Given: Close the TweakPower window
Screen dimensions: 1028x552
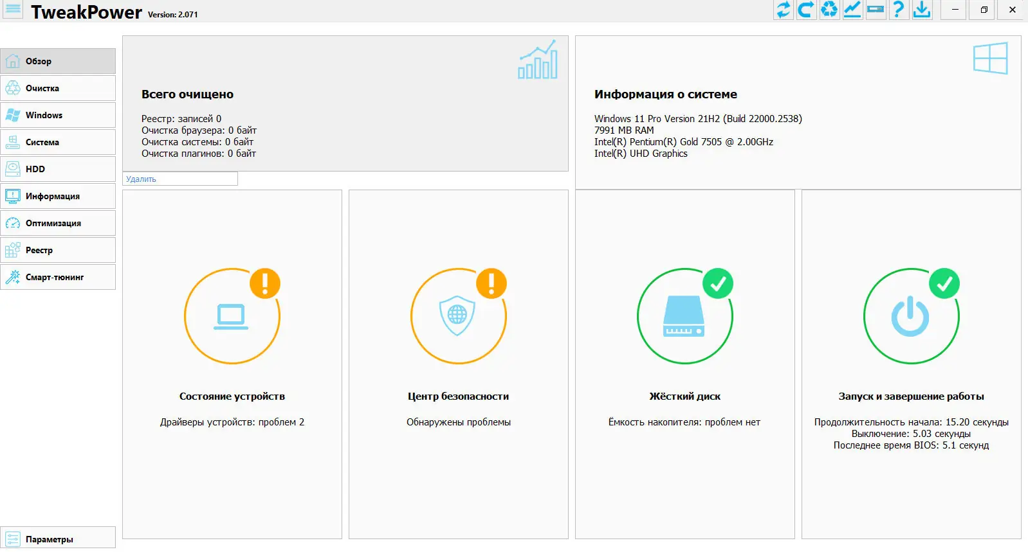Looking at the screenshot, I should (1012, 10).
